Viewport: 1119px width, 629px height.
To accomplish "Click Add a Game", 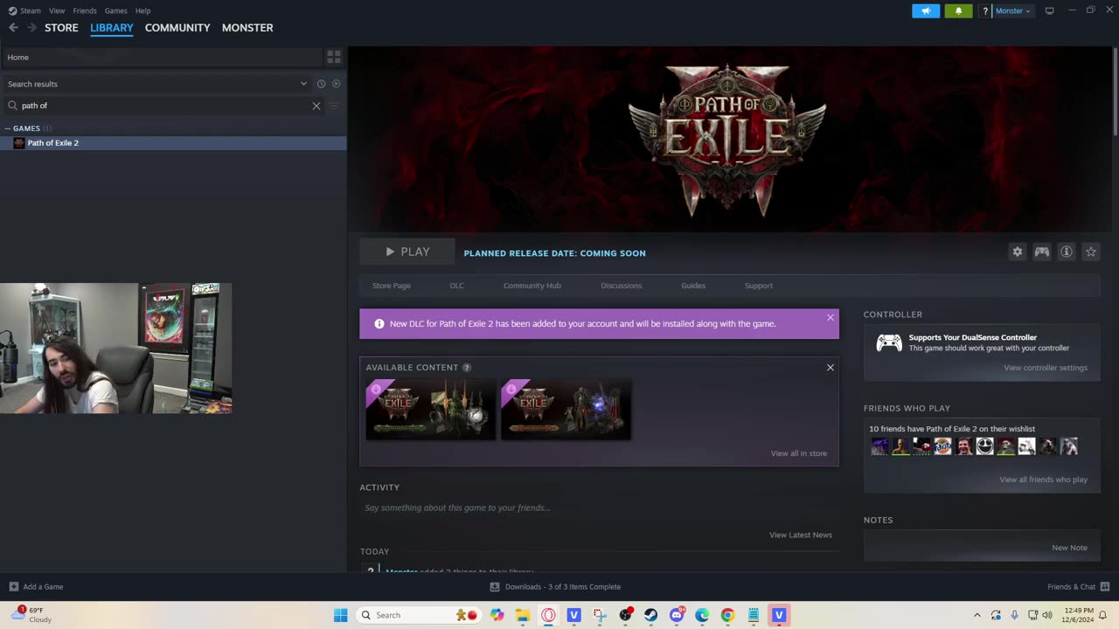I will (36, 587).
